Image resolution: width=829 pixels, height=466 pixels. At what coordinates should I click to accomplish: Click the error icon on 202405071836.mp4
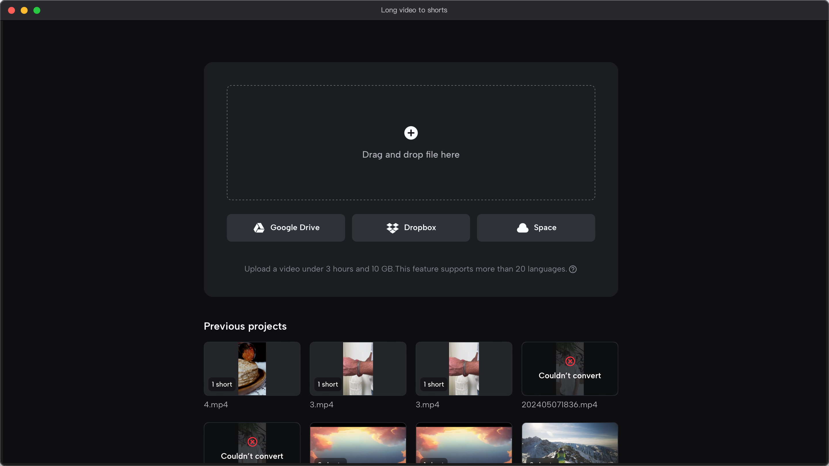coord(570,361)
